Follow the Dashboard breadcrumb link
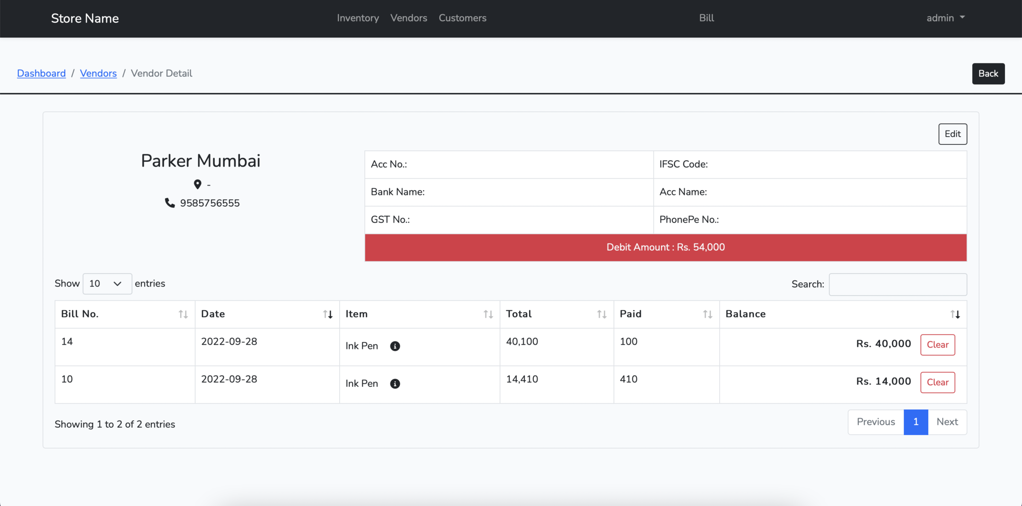This screenshot has height=506, width=1022. (x=41, y=73)
